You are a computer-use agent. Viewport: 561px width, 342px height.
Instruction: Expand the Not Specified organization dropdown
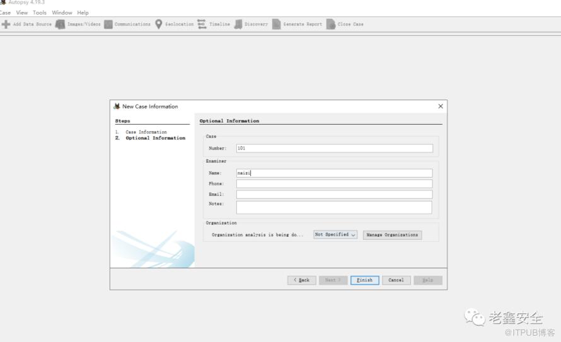[335, 235]
